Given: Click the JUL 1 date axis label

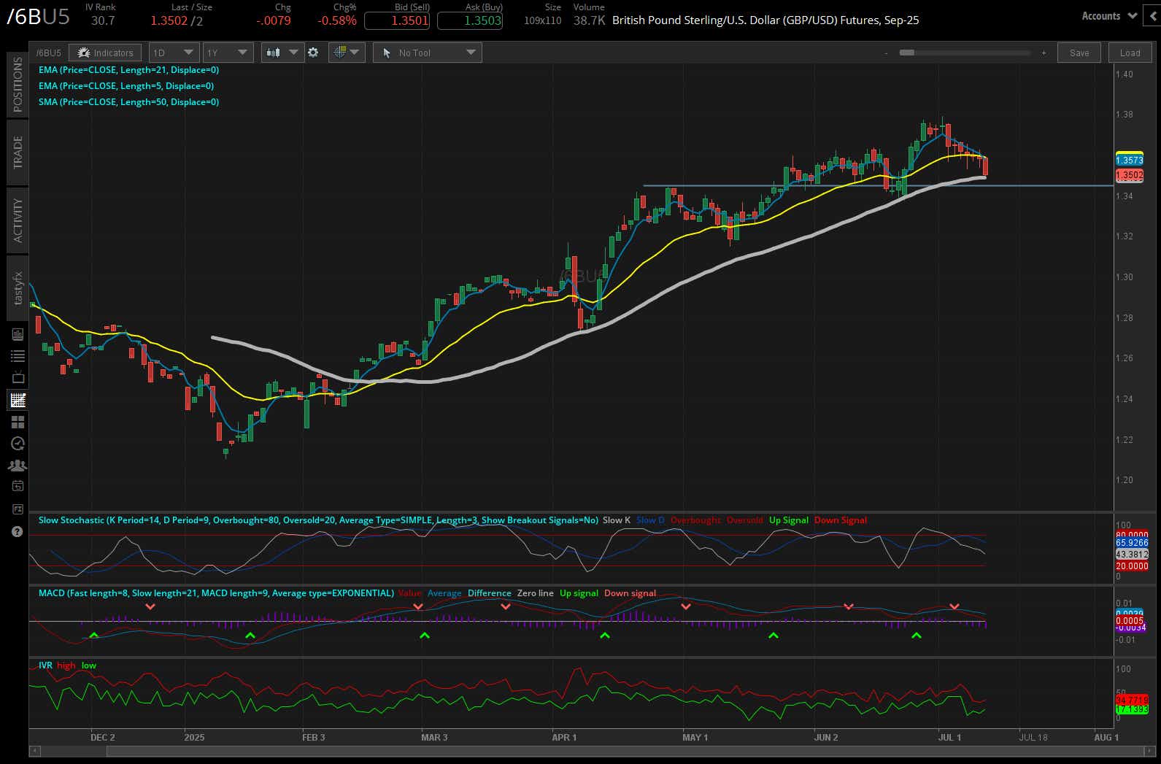Looking at the screenshot, I should tap(949, 737).
